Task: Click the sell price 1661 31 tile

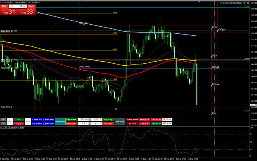Action: [x=9, y=11]
